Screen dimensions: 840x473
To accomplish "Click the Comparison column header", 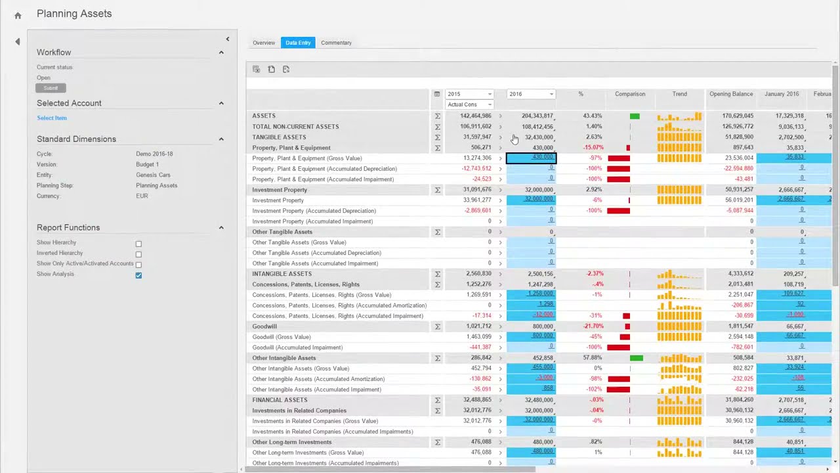I will pos(630,94).
